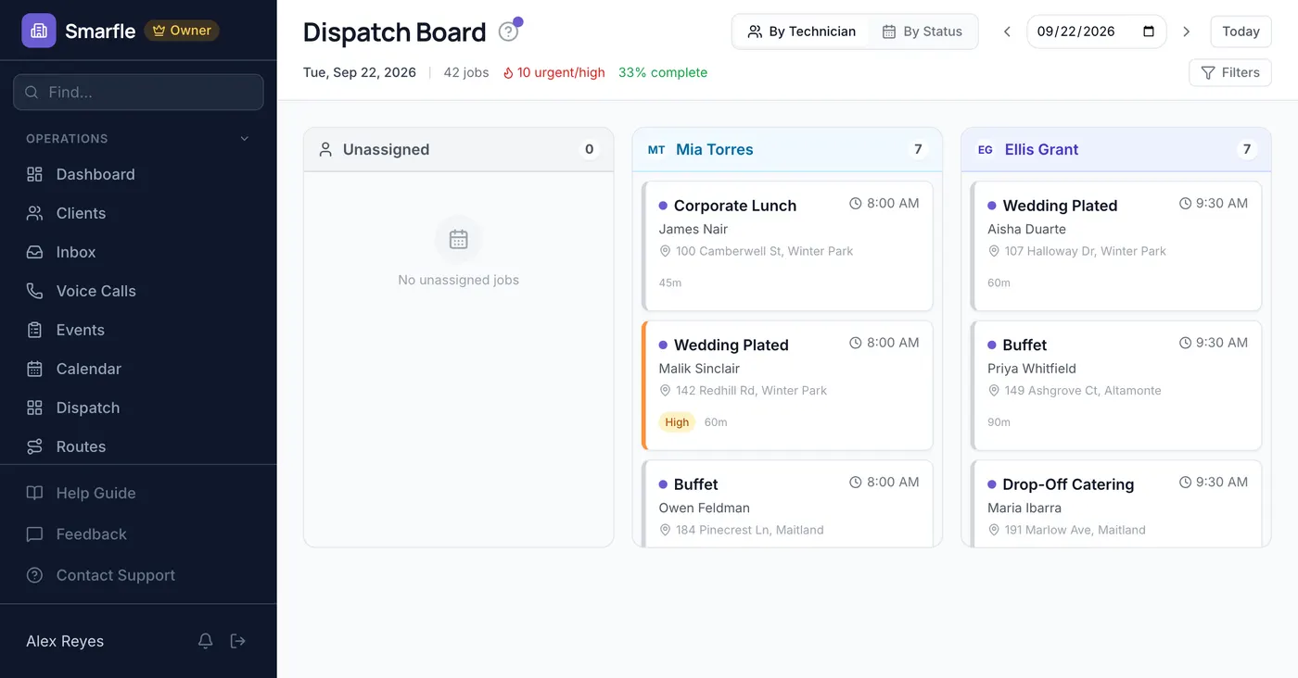Screen dimensions: 1298x678
Task: Click the Contact Support help icon
Action: coord(34,575)
